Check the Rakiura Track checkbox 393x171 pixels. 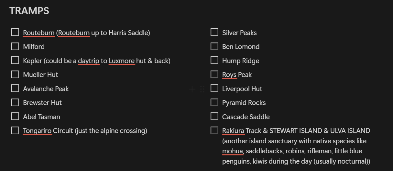pos(214,130)
